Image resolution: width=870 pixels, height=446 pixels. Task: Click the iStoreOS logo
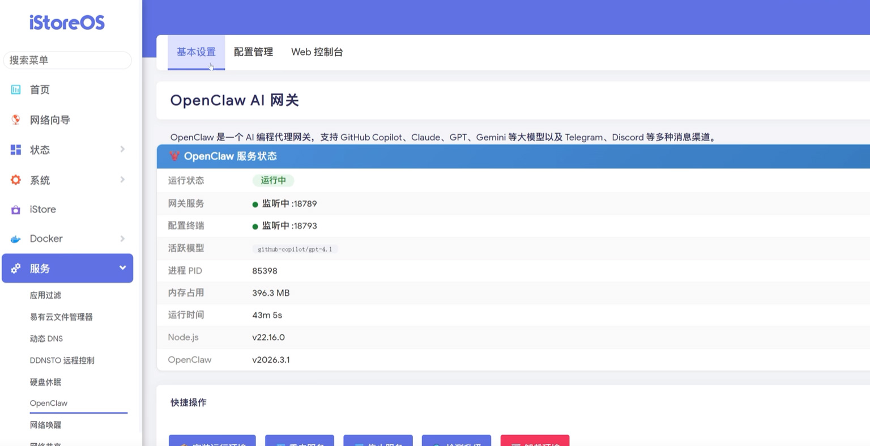(67, 23)
